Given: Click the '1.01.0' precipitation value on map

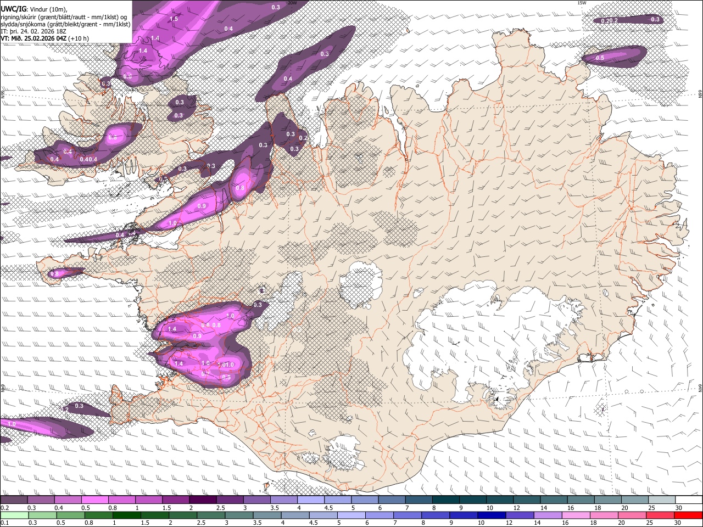Looking at the screenshot, I should (226, 365).
